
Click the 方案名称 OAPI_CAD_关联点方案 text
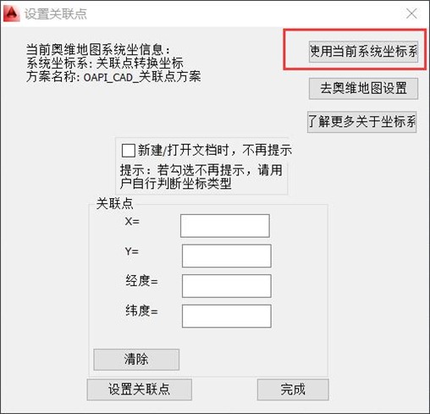pos(113,77)
